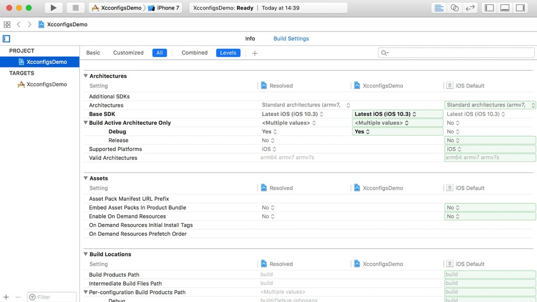Stop the running build
The width and height of the screenshot is (537, 302).
click(x=76, y=7)
